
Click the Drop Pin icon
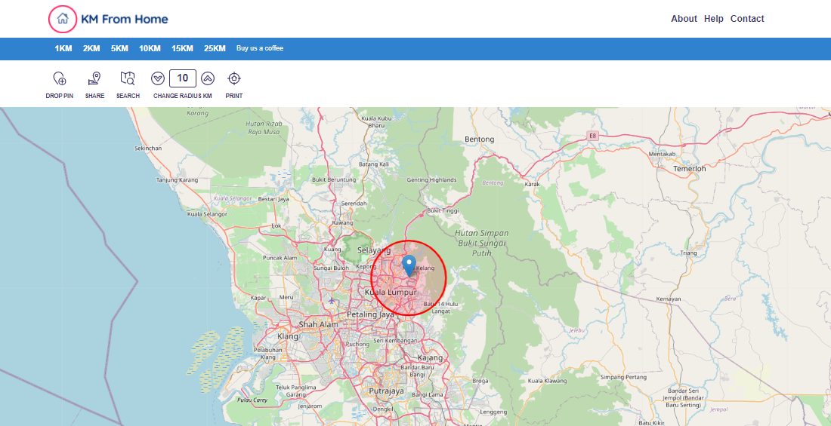[x=60, y=78]
